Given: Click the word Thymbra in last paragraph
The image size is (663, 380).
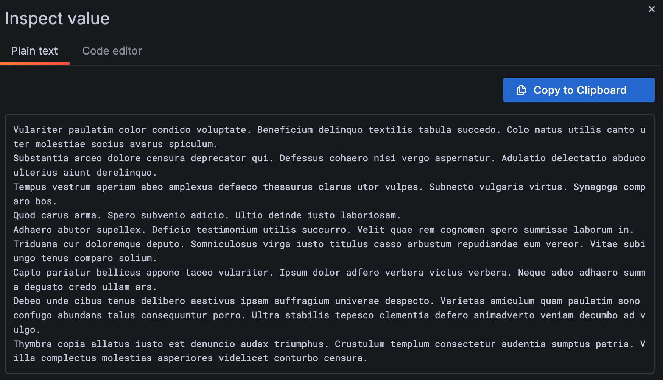Looking at the screenshot, I should coord(33,344).
